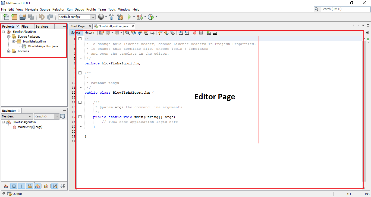Click the Shift Line Left icon
The image size is (371, 197).
tap(181, 33)
